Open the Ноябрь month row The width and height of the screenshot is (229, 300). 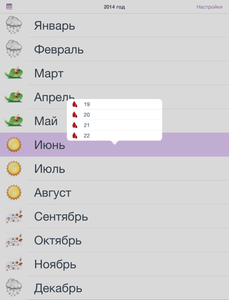click(x=114, y=264)
